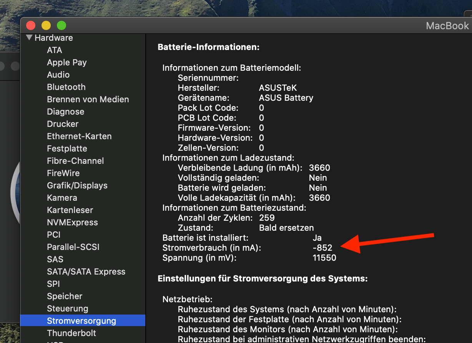Click the yellow minimize window button
Screen dimensions: 472x343
tap(46, 26)
